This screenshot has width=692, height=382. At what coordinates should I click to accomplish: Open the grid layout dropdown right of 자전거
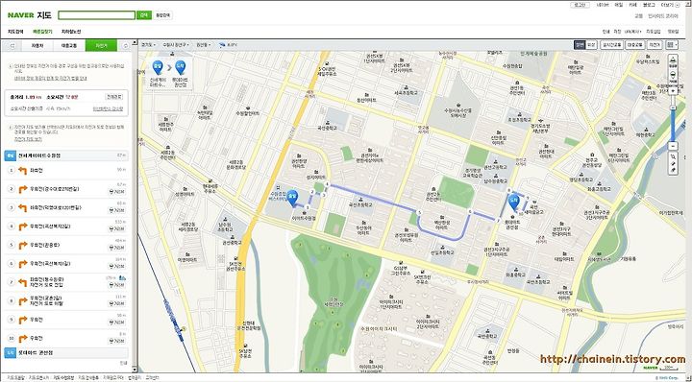click(x=673, y=45)
